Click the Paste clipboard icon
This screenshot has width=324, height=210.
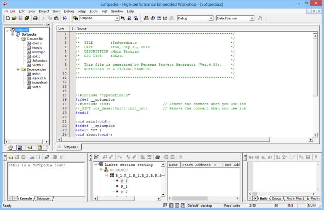coord(57,18)
